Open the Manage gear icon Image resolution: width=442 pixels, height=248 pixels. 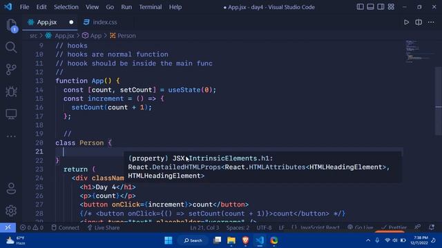click(11, 211)
